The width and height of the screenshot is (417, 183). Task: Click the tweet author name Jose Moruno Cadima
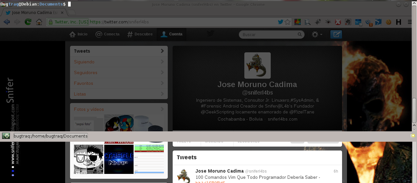click(x=220, y=171)
